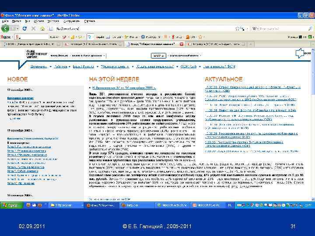The height and width of the screenshot is (236, 315).
Task: Open the Файл menu
Action: tap(5, 21)
